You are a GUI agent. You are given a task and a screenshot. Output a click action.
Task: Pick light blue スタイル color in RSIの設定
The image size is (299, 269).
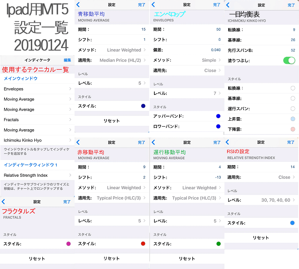point(292,223)
